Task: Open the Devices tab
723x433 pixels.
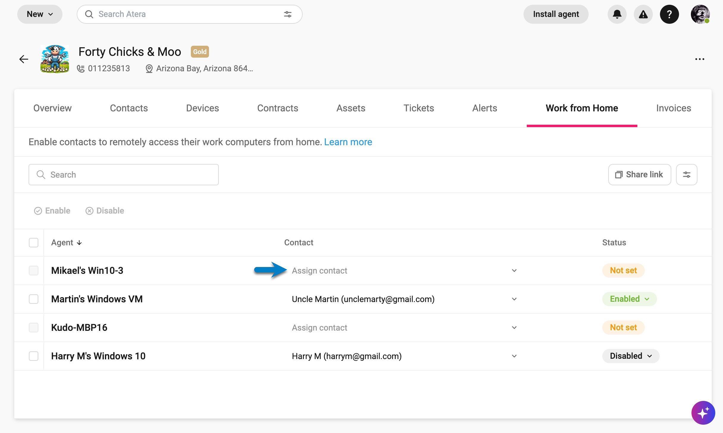Action: [x=202, y=108]
